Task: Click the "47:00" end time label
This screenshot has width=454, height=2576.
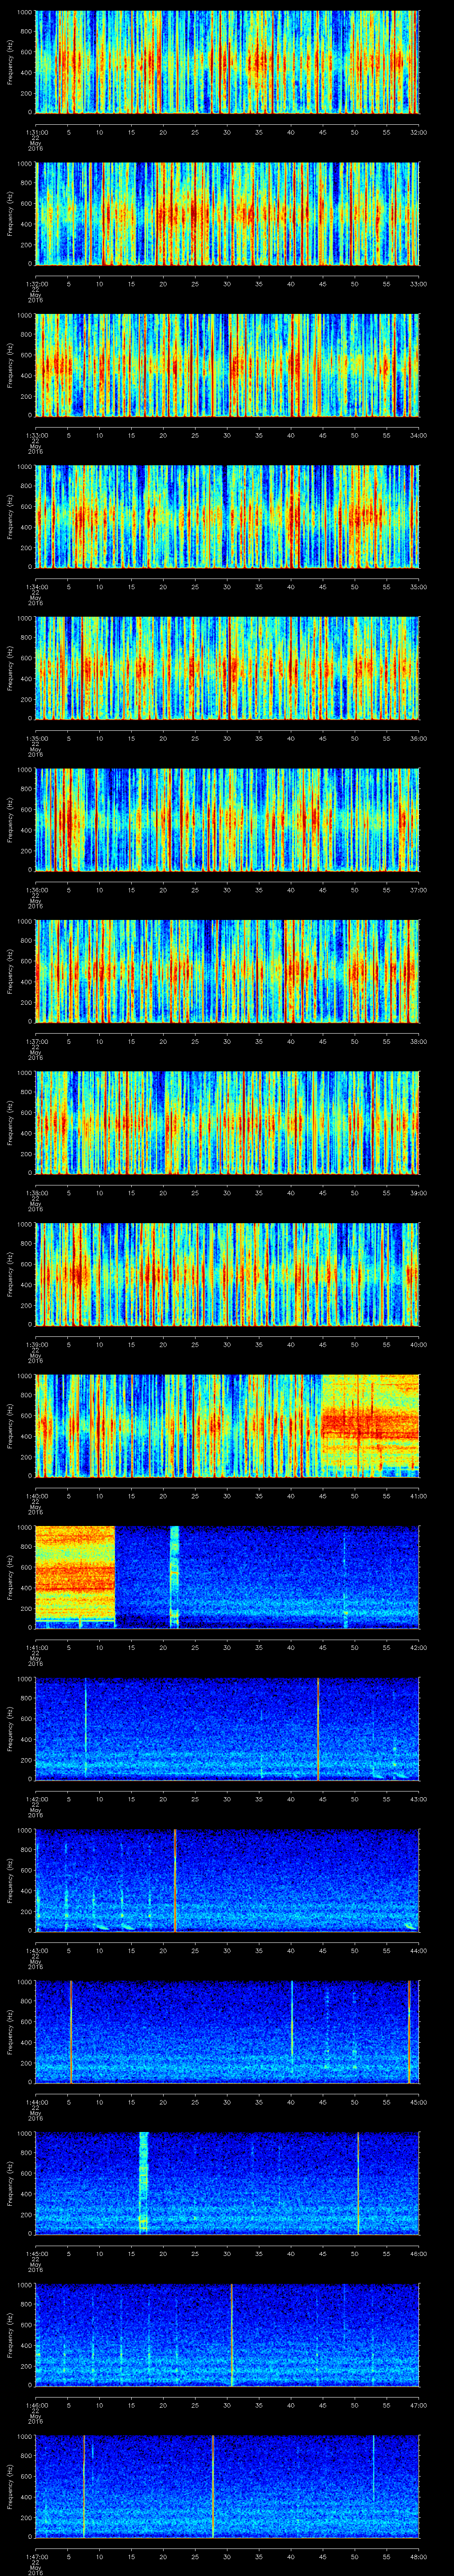Action: pyautogui.click(x=418, y=2405)
